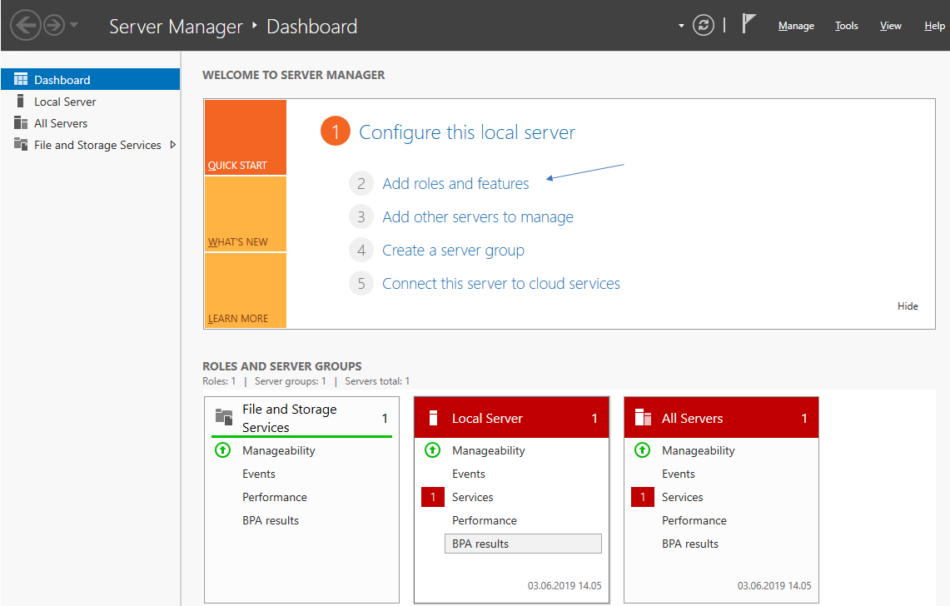The height and width of the screenshot is (606, 950).
Task: Open the notifications flag icon
Action: click(749, 25)
